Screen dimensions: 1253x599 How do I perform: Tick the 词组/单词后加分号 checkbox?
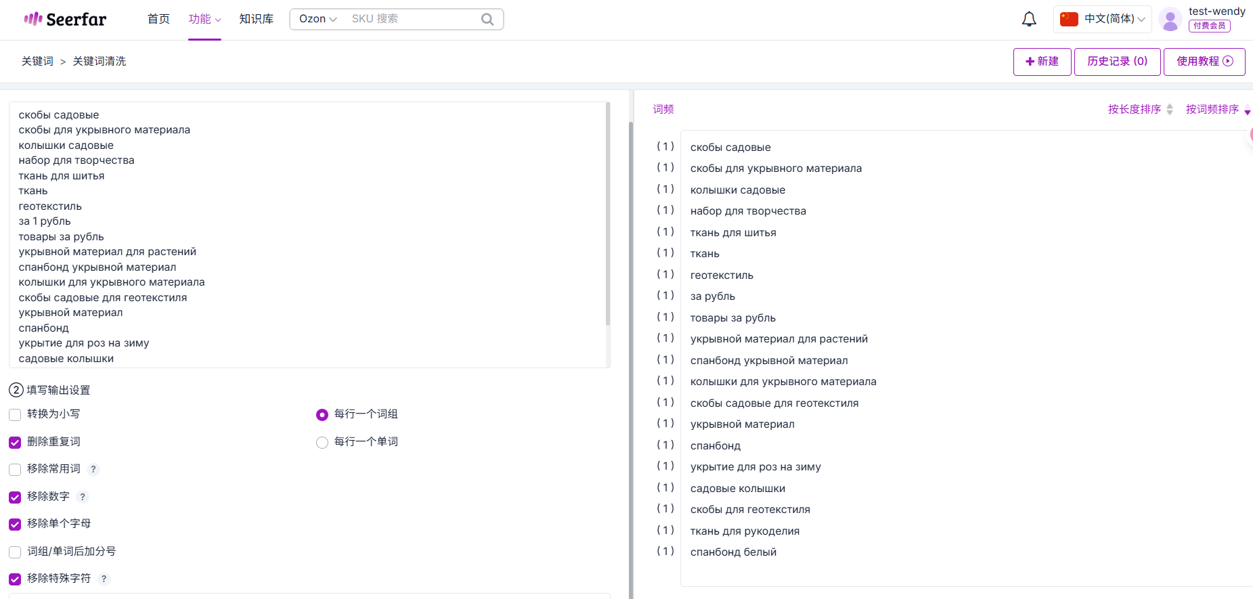coord(15,552)
